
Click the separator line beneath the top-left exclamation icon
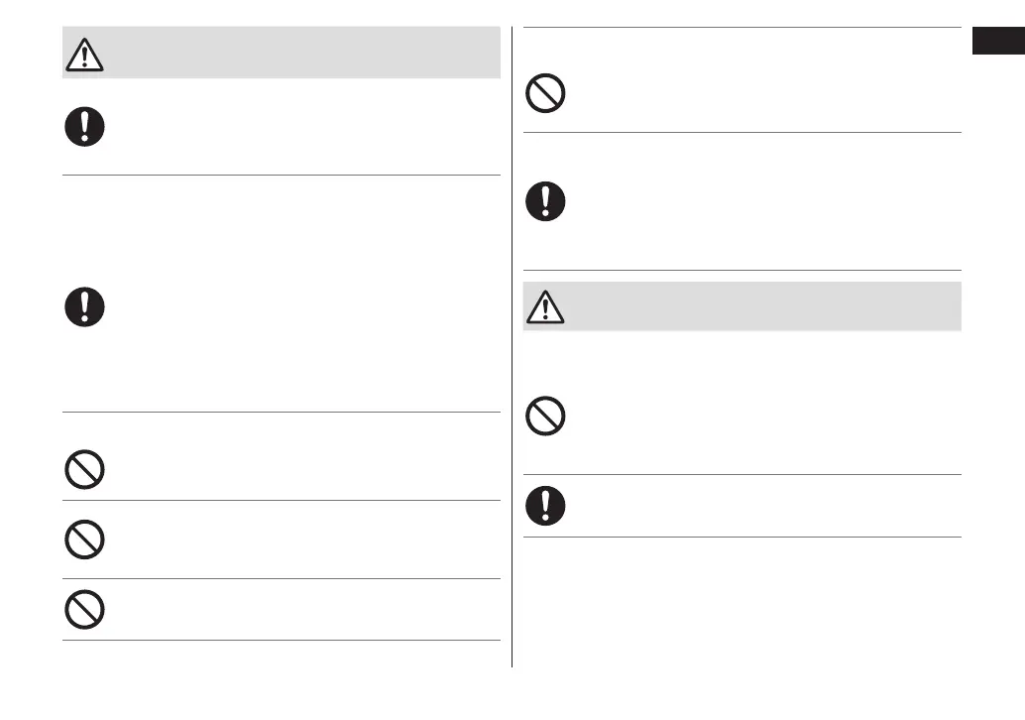click(x=281, y=176)
